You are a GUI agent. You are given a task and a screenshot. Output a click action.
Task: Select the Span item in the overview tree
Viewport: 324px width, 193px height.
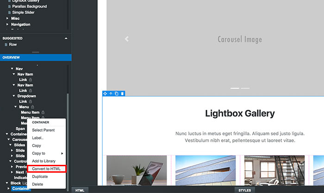[x=20, y=129]
